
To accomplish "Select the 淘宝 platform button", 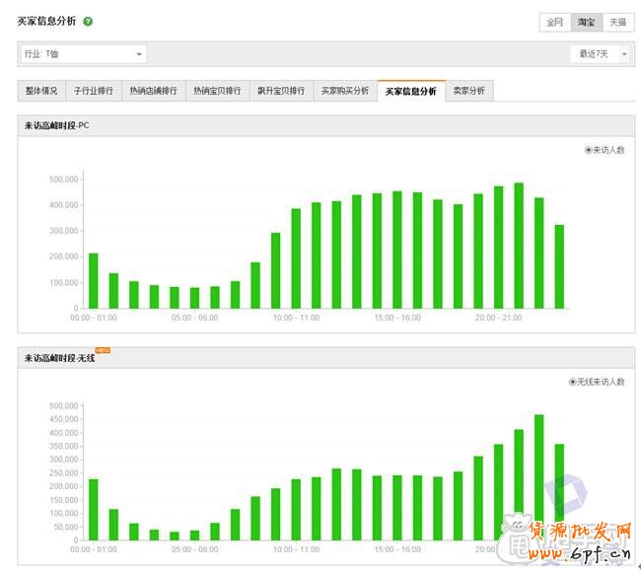I will (x=585, y=22).
